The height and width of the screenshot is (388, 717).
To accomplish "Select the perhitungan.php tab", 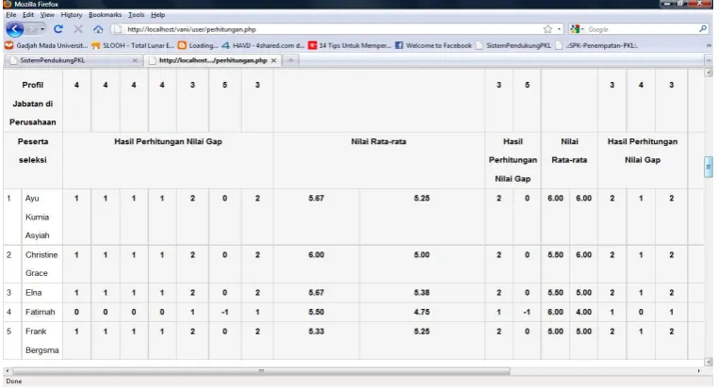I will 213,60.
